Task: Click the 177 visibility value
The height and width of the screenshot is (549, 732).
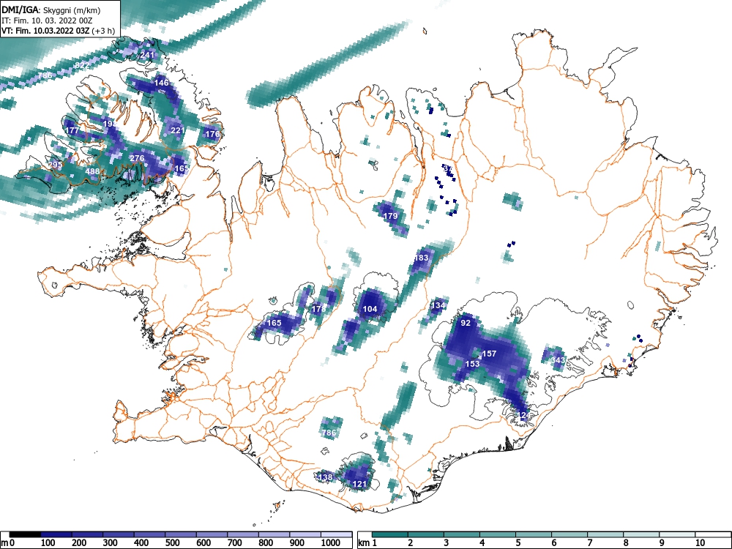Action: pyautogui.click(x=72, y=130)
